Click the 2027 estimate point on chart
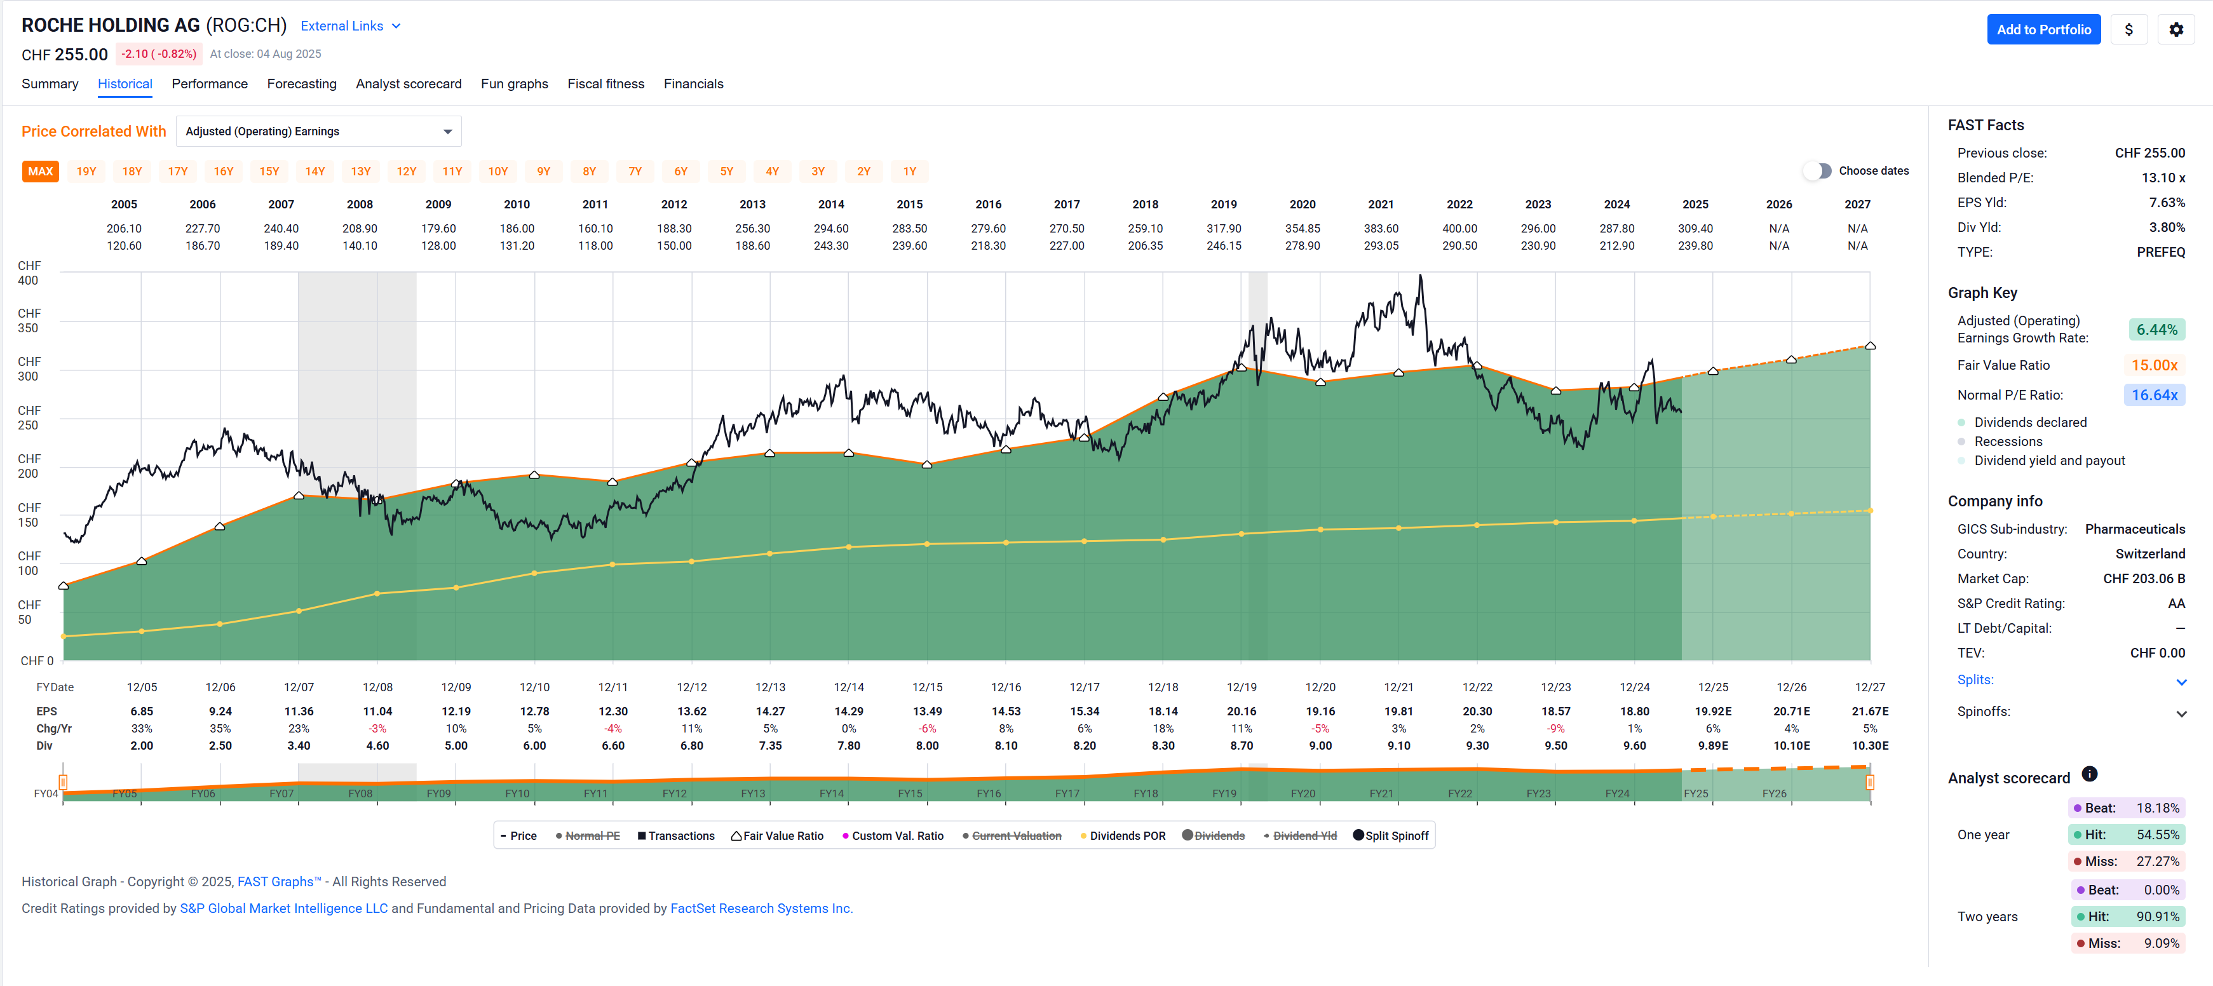 pos(1871,346)
